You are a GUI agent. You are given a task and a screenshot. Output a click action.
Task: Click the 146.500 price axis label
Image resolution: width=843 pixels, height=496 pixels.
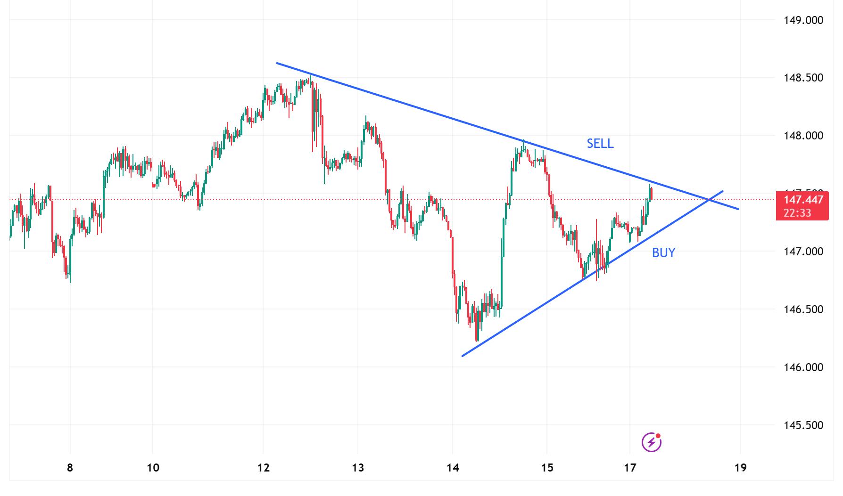tap(803, 309)
